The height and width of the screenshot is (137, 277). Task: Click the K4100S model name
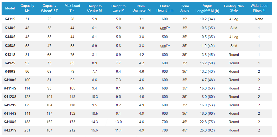click(10, 80)
